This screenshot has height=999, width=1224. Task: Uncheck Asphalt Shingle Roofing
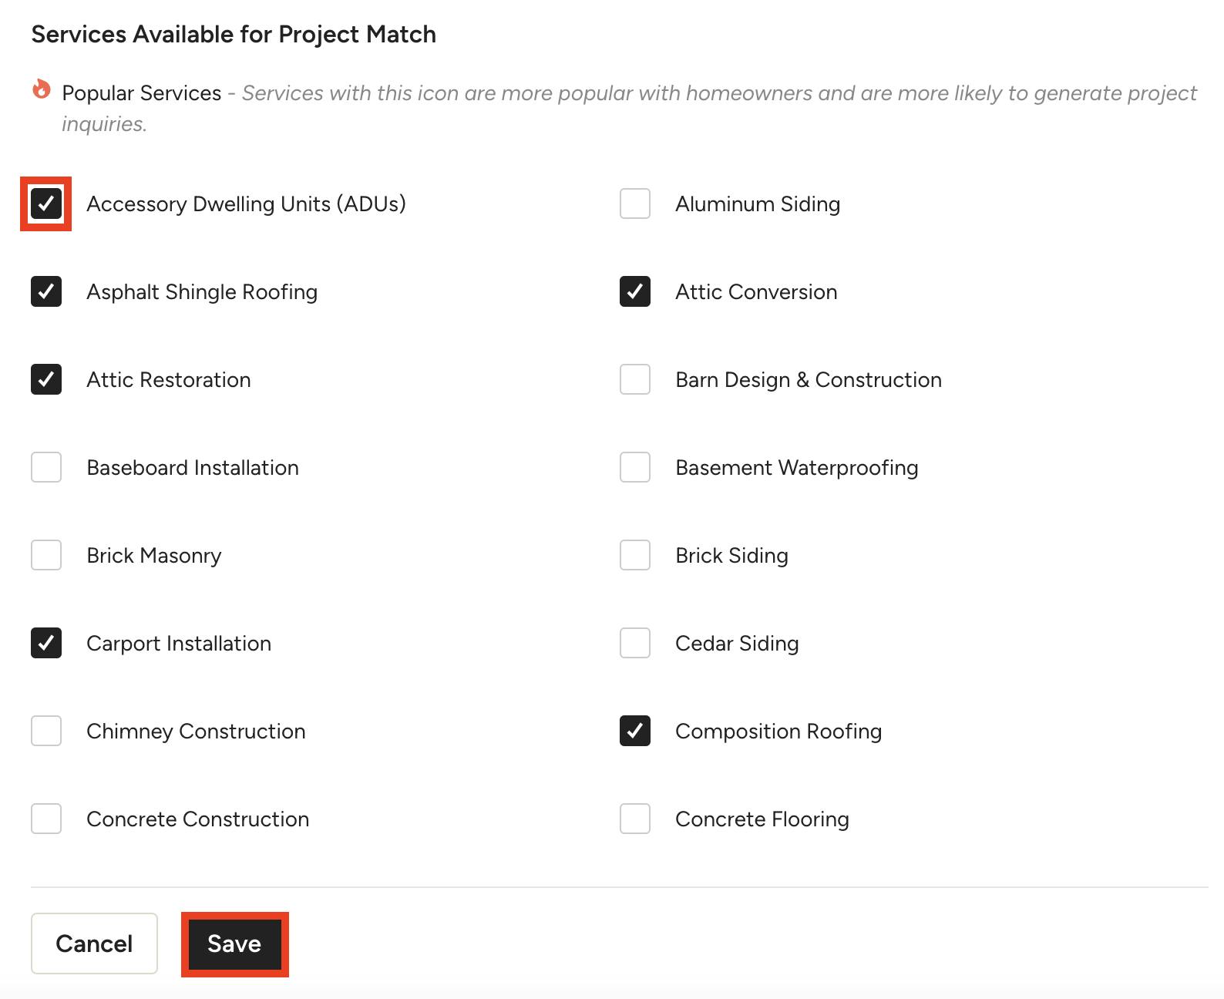(x=46, y=291)
